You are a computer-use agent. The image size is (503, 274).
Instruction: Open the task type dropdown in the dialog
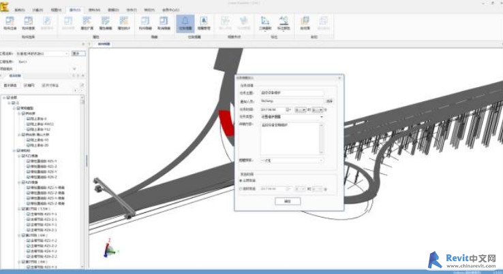click(x=321, y=117)
